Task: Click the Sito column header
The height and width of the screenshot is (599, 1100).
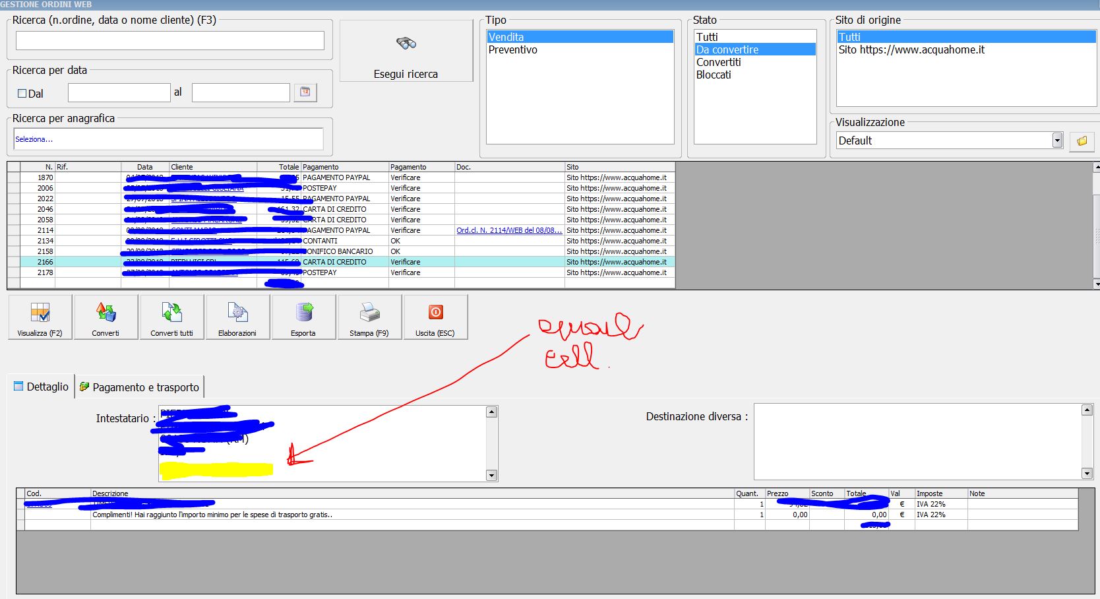Action: tap(620, 167)
